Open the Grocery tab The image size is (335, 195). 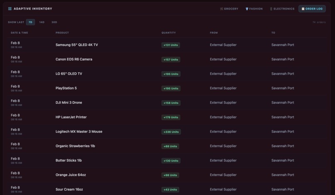coord(229,9)
